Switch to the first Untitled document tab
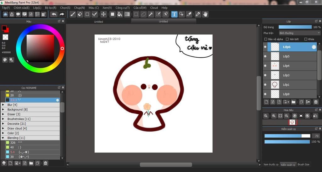The width and height of the screenshot is (322, 172). pos(98,22)
